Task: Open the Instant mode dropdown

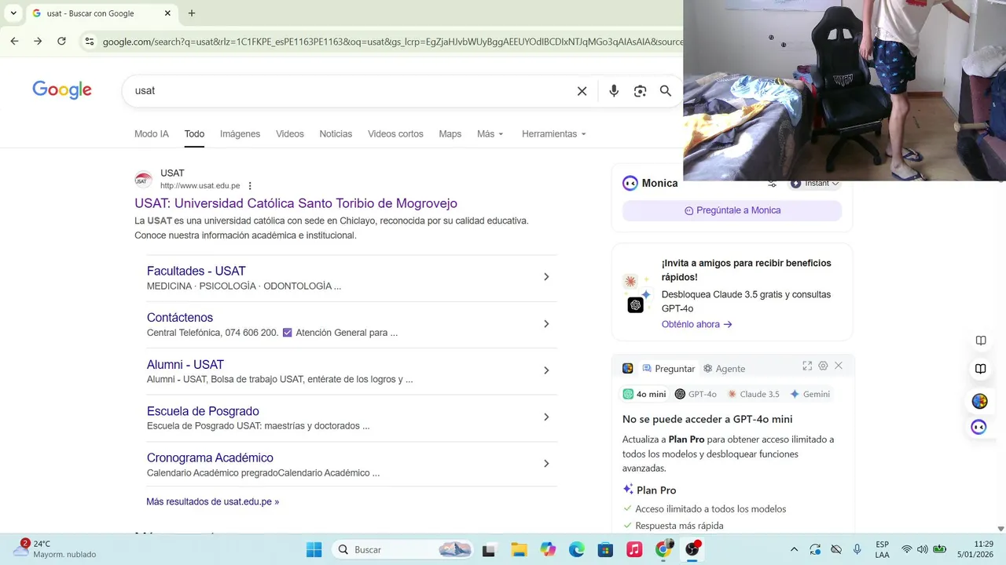Action: coord(815,184)
